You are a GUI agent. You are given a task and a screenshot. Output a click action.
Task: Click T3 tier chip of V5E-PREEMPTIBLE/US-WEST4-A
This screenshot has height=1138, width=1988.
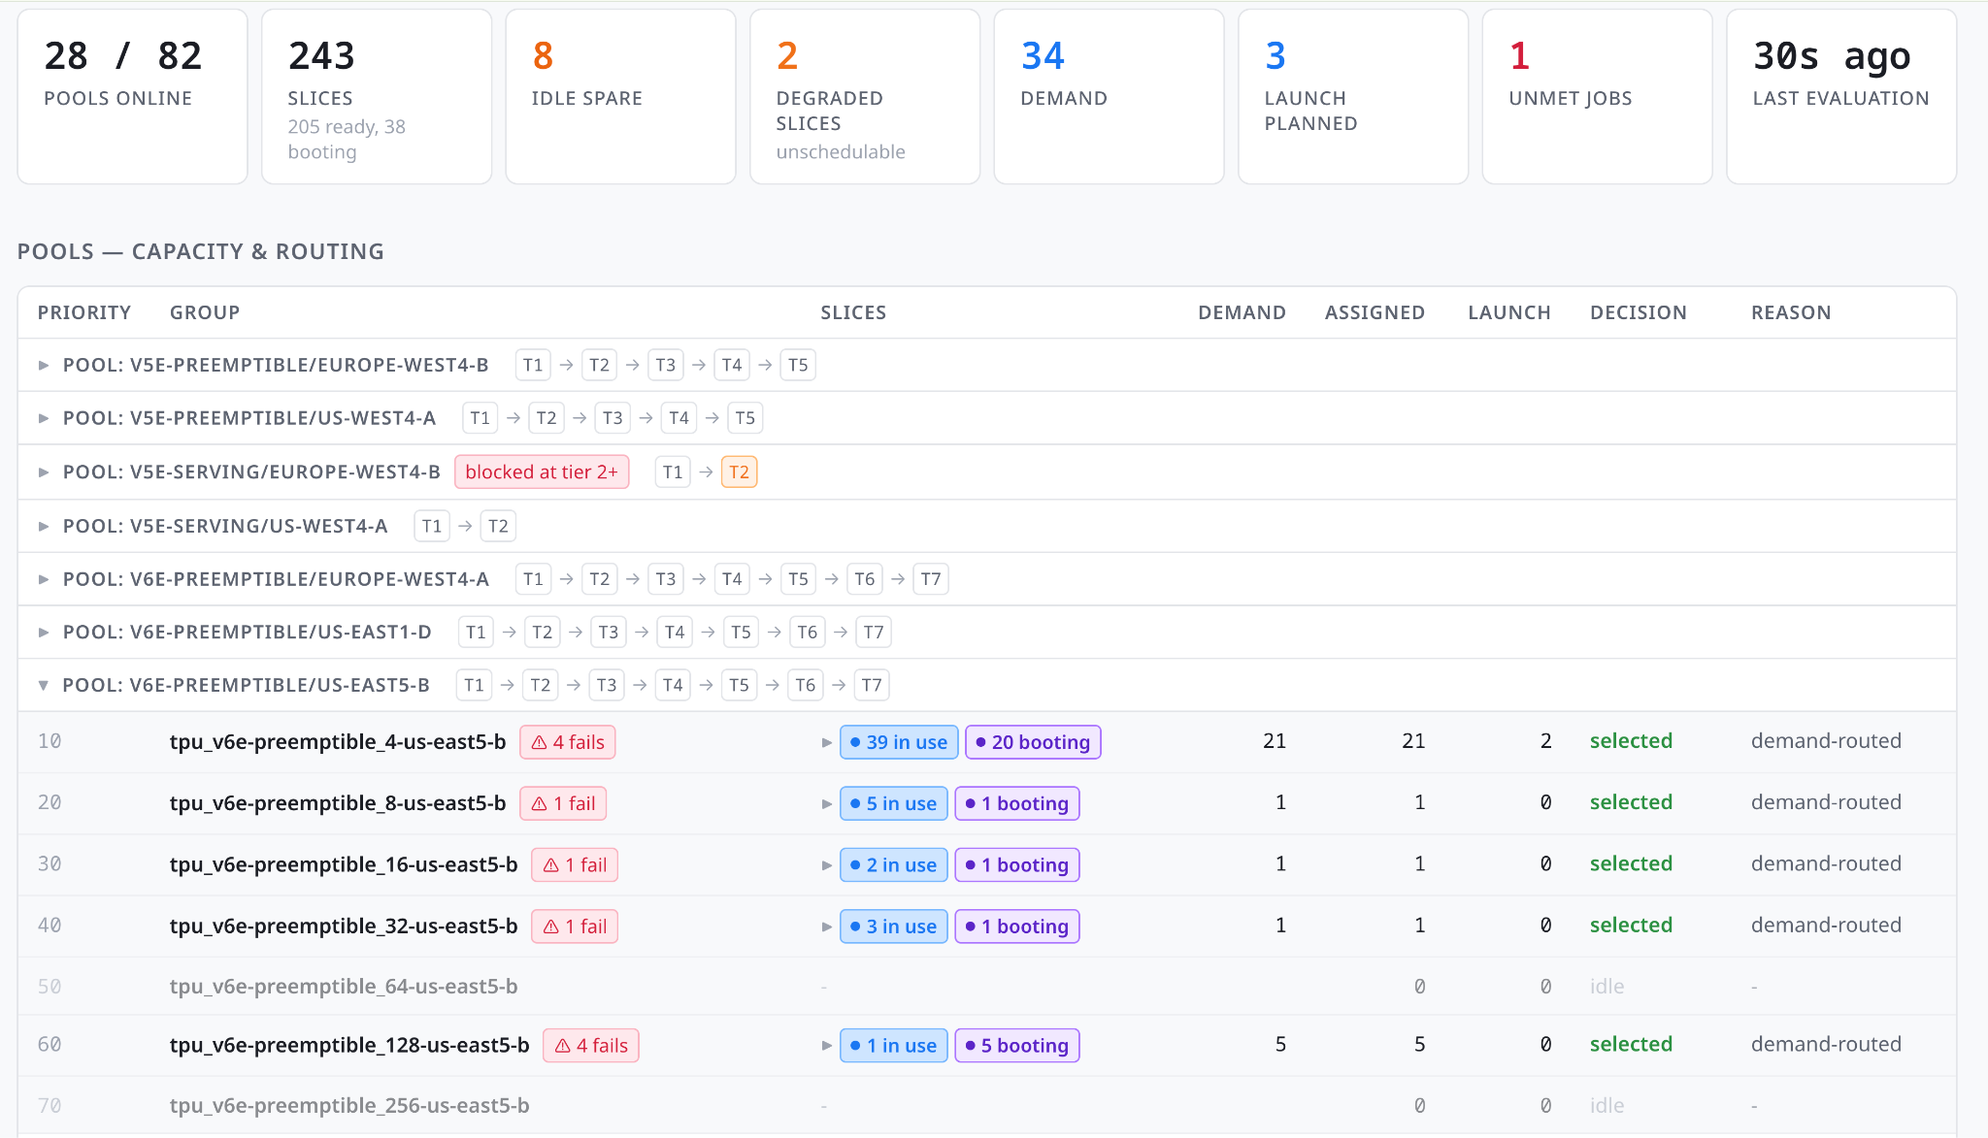coord(613,418)
